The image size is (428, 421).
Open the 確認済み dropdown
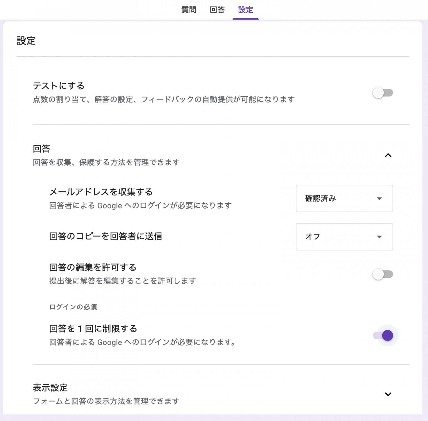tap(344, 199)
